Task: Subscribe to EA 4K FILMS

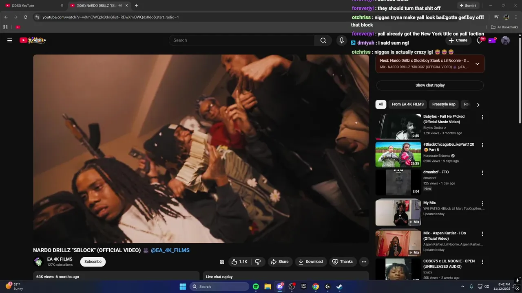Action: [x=93, y=262]
